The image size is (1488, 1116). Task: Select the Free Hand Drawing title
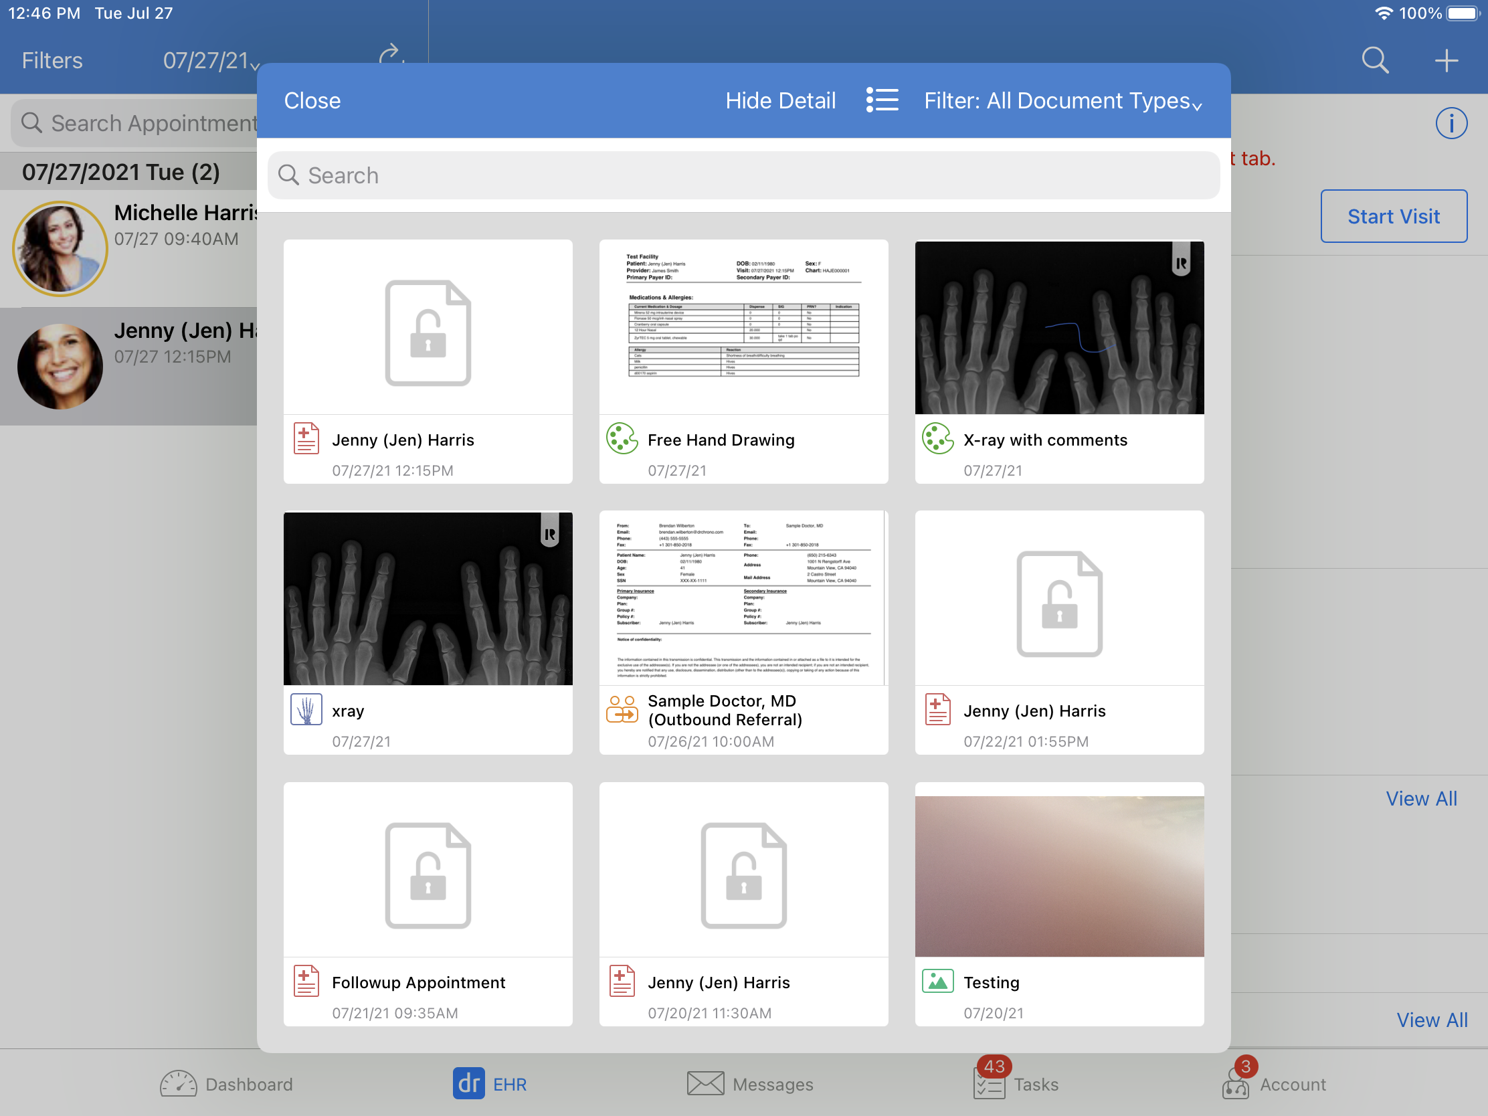tap(721, 440)
